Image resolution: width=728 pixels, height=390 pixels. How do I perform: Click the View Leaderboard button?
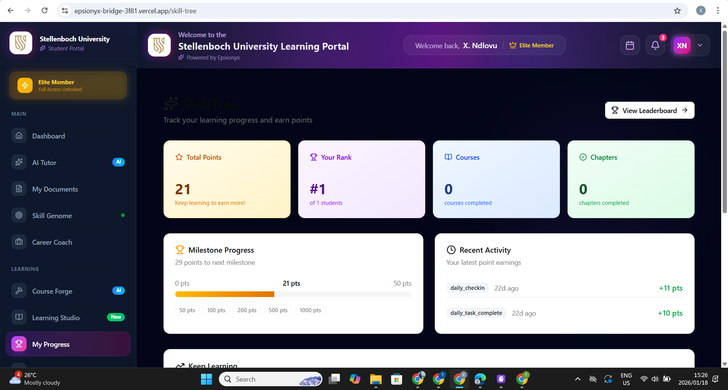click(649, 110)
